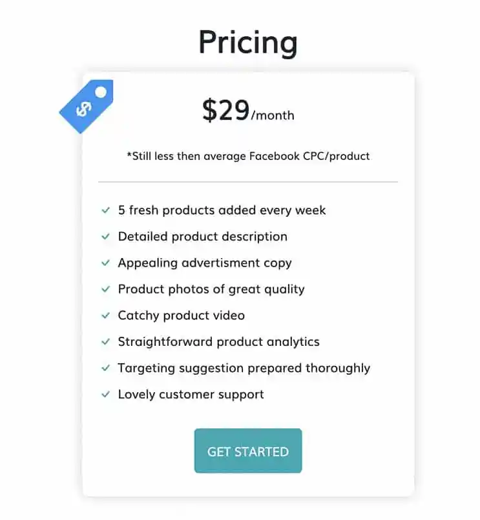Click the blue price tag icon

87,106
